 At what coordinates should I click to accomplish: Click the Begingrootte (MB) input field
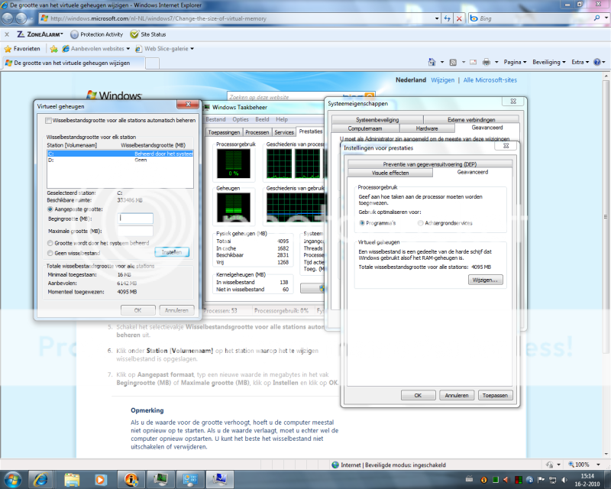pos(137,218)
